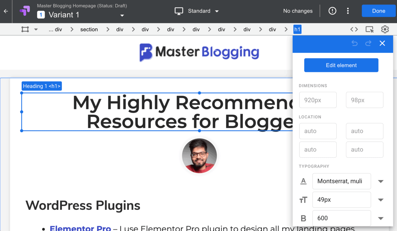Click the 'No changes' status text
Screen dimensions: 397x231
click(298, 11)
